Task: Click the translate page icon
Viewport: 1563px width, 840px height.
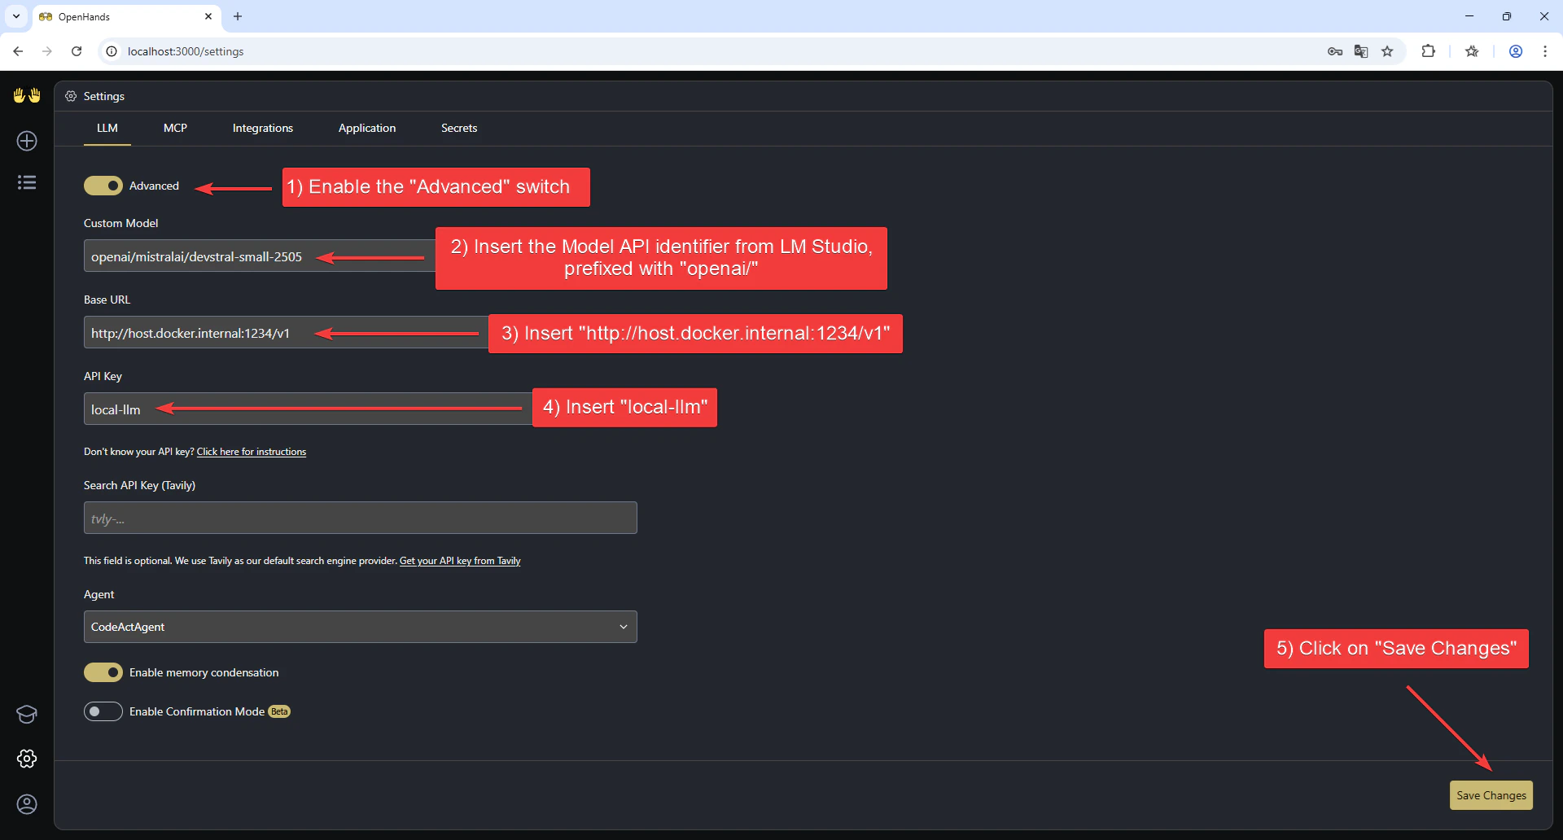Action: [1361, 51]
